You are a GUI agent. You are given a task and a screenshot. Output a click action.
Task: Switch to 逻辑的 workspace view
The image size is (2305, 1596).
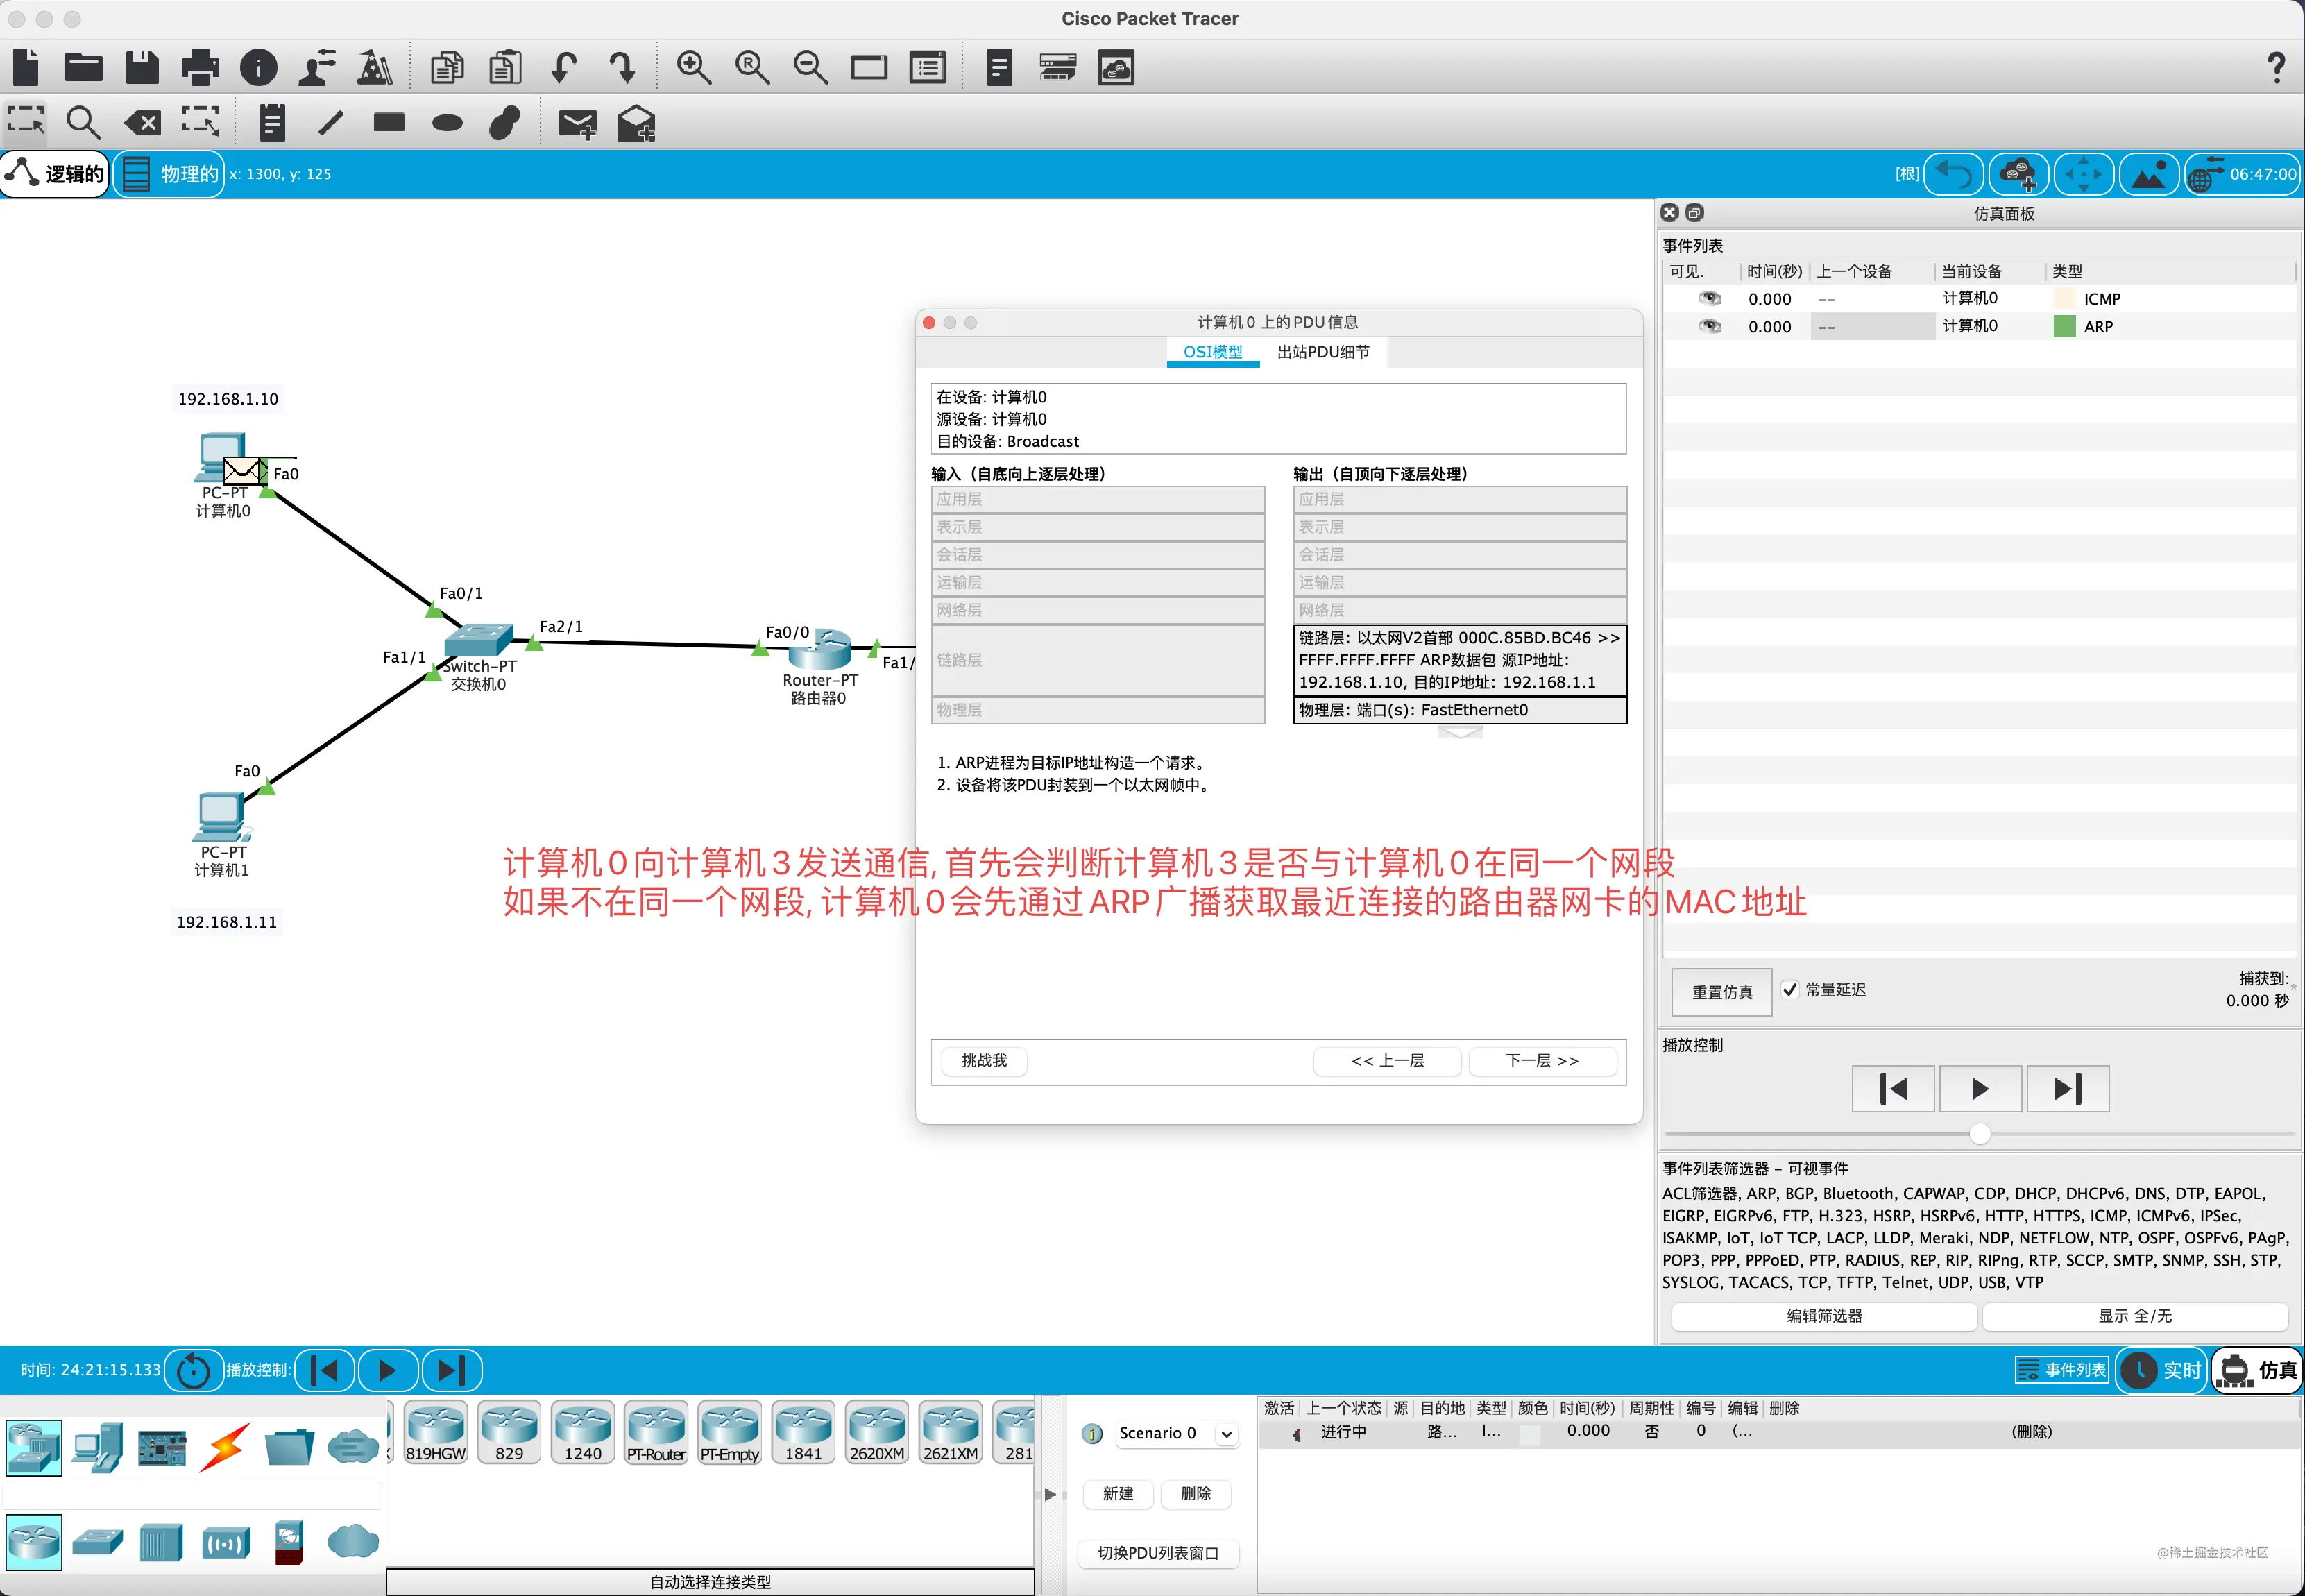click(55, 174)
